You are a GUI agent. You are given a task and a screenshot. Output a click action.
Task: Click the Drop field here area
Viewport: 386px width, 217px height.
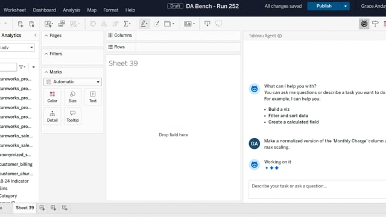[x=173, y=135]
